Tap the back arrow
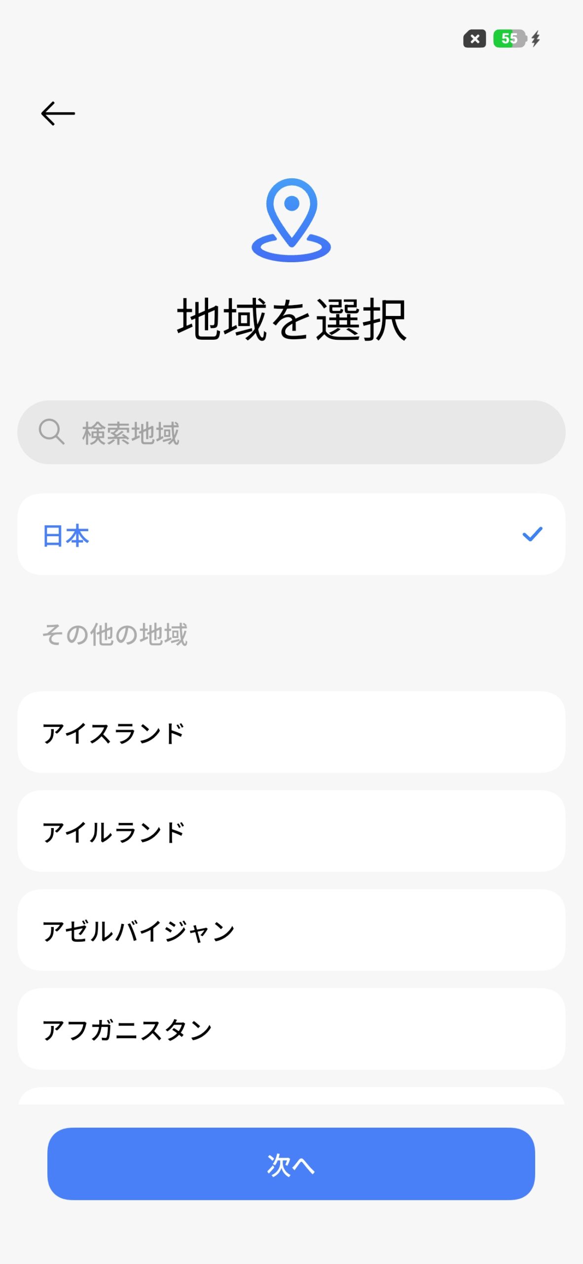 pyautogui.click(x=58, y=114)
